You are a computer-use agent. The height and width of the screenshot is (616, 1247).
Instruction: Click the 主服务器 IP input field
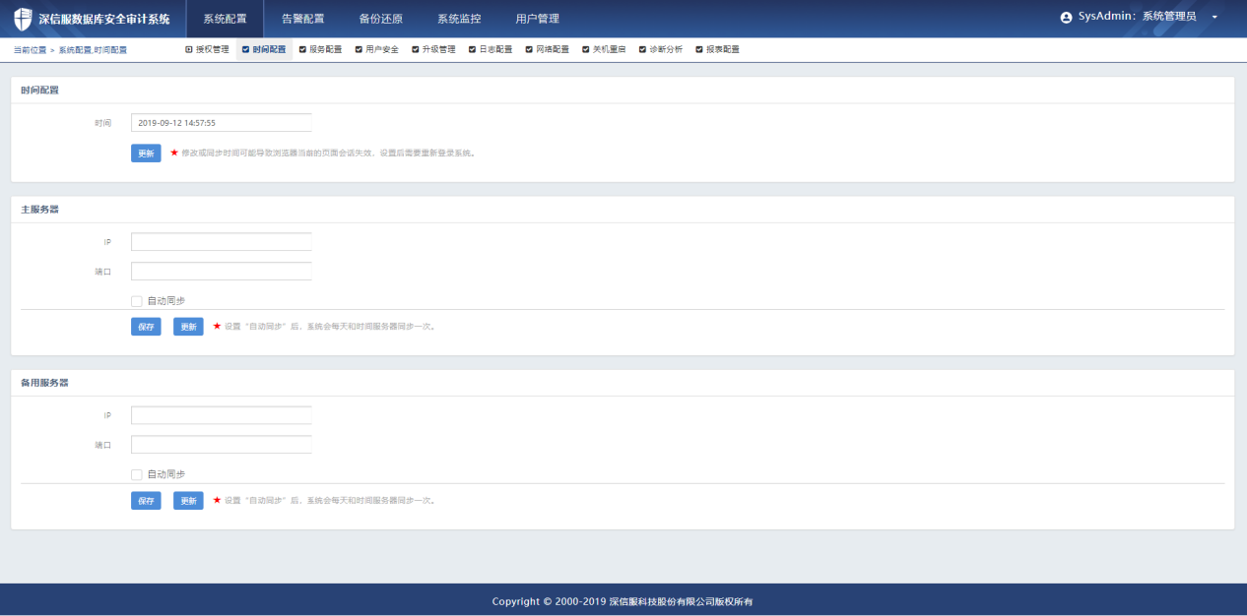coord(221,242)
